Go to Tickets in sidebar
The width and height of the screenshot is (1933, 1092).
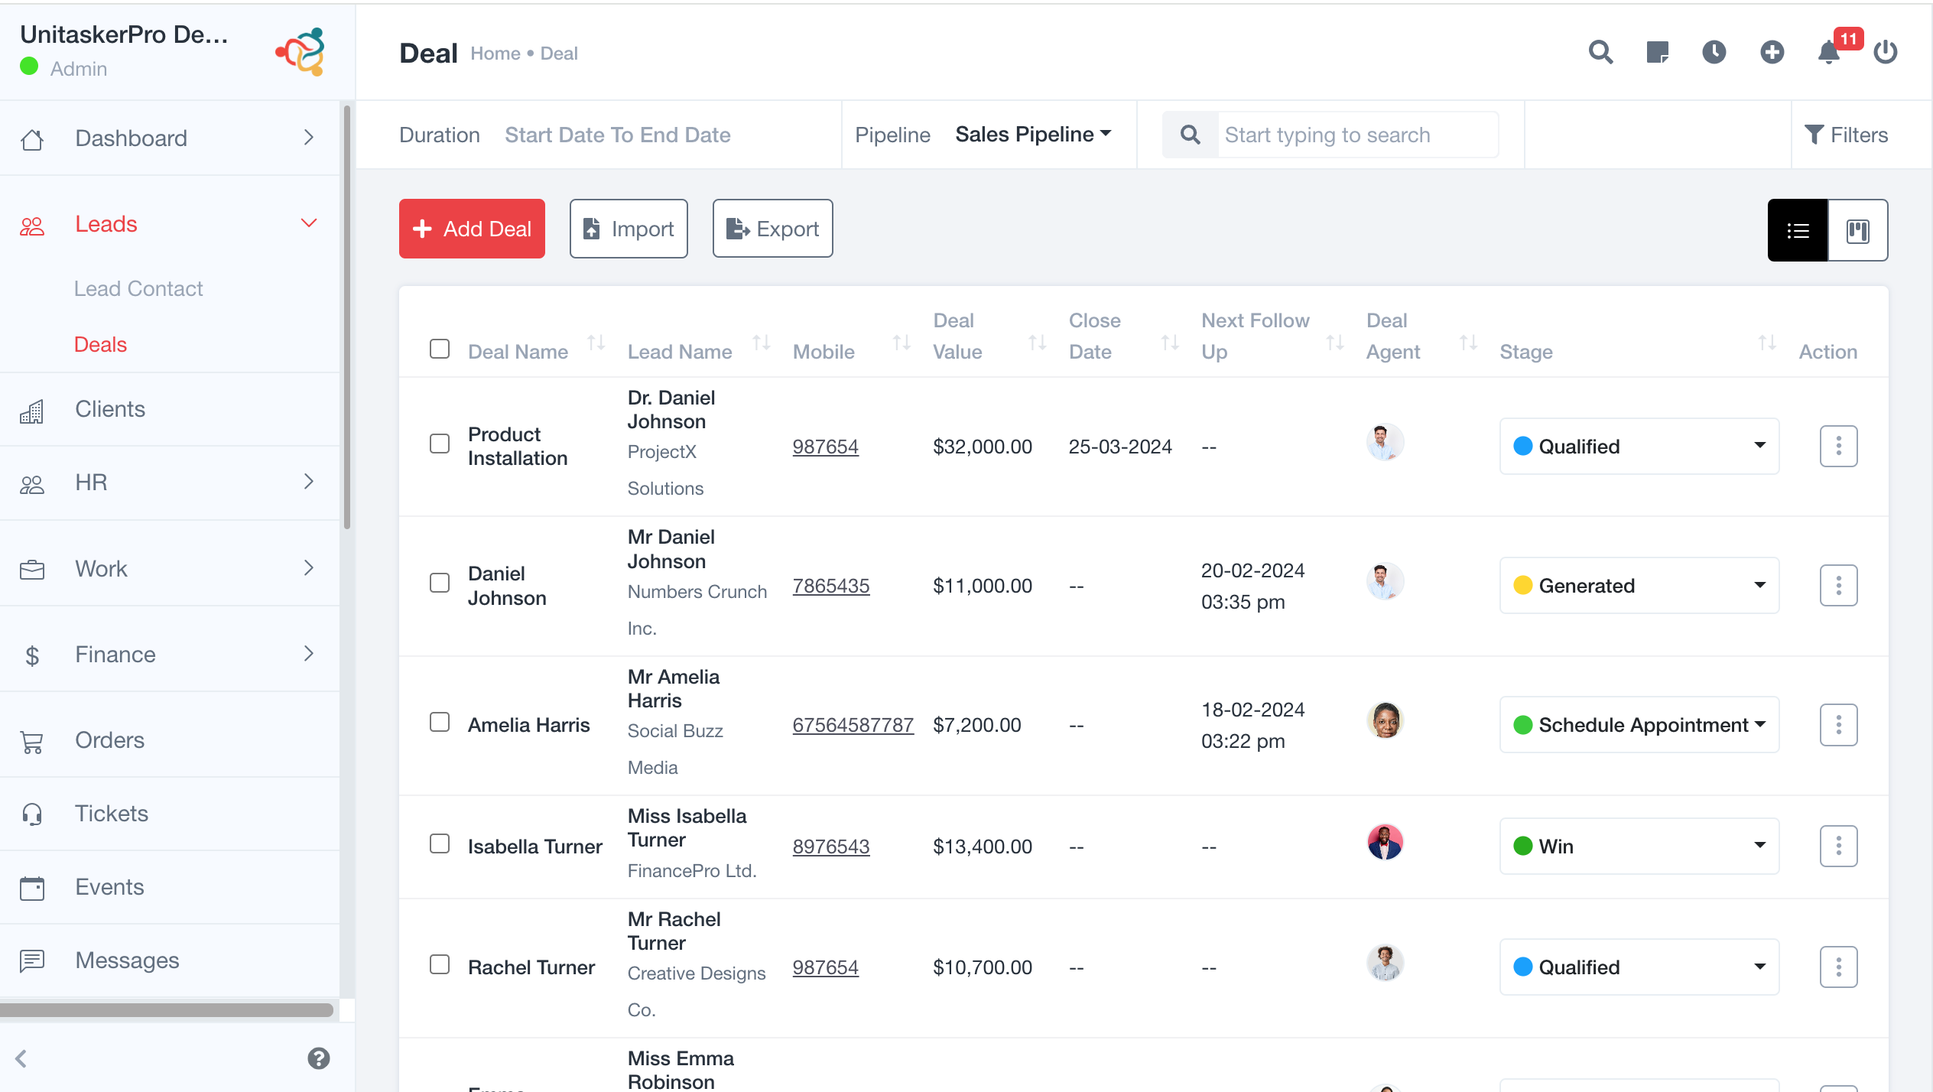pos(170,814)
